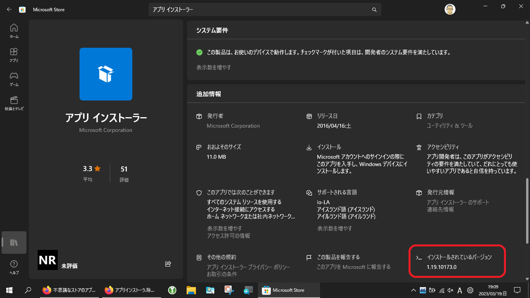Image resolution: width=530 pixels, height=298 pixels.
Task: Open the Snipping Tool taskbar icon
Action: click(229, 290)
